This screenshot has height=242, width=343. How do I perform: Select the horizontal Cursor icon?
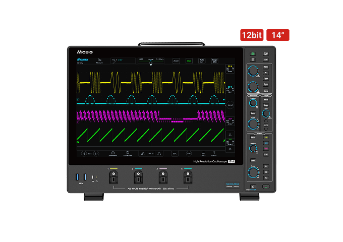pos(203,154)
